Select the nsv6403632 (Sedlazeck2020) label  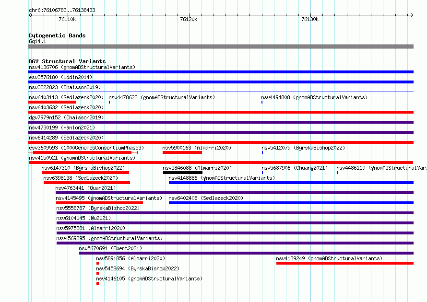click(x=66, y=107)
